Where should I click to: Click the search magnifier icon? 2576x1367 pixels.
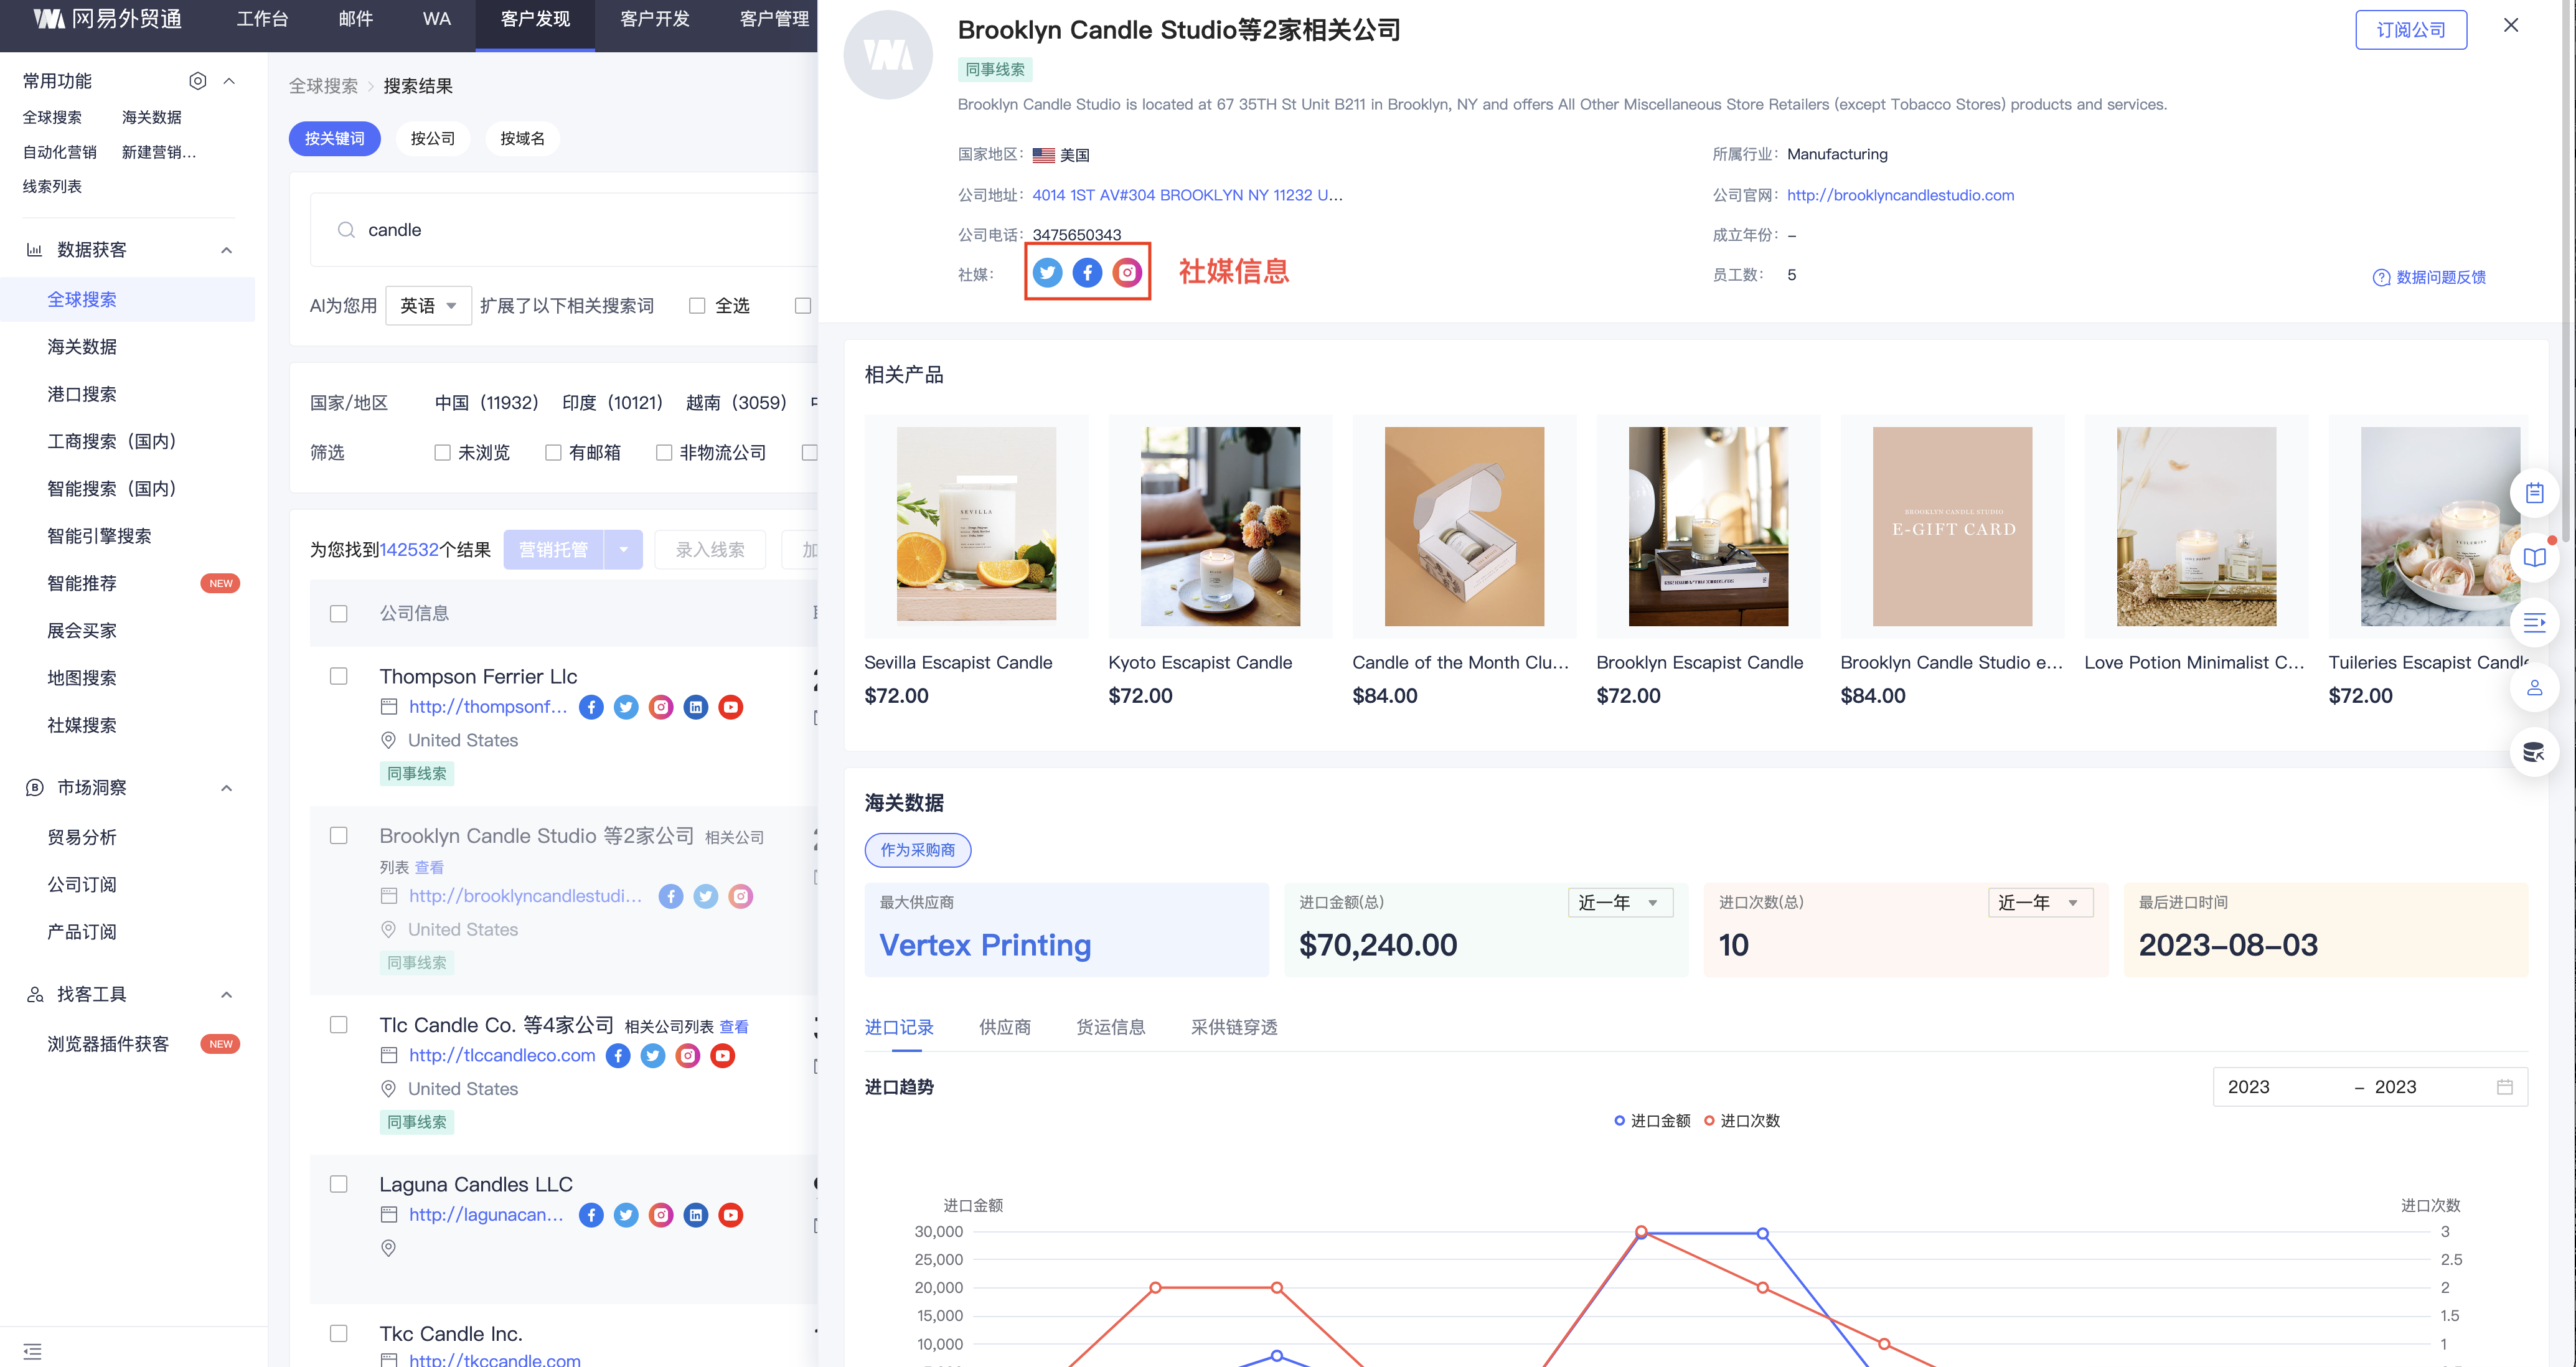346,230
